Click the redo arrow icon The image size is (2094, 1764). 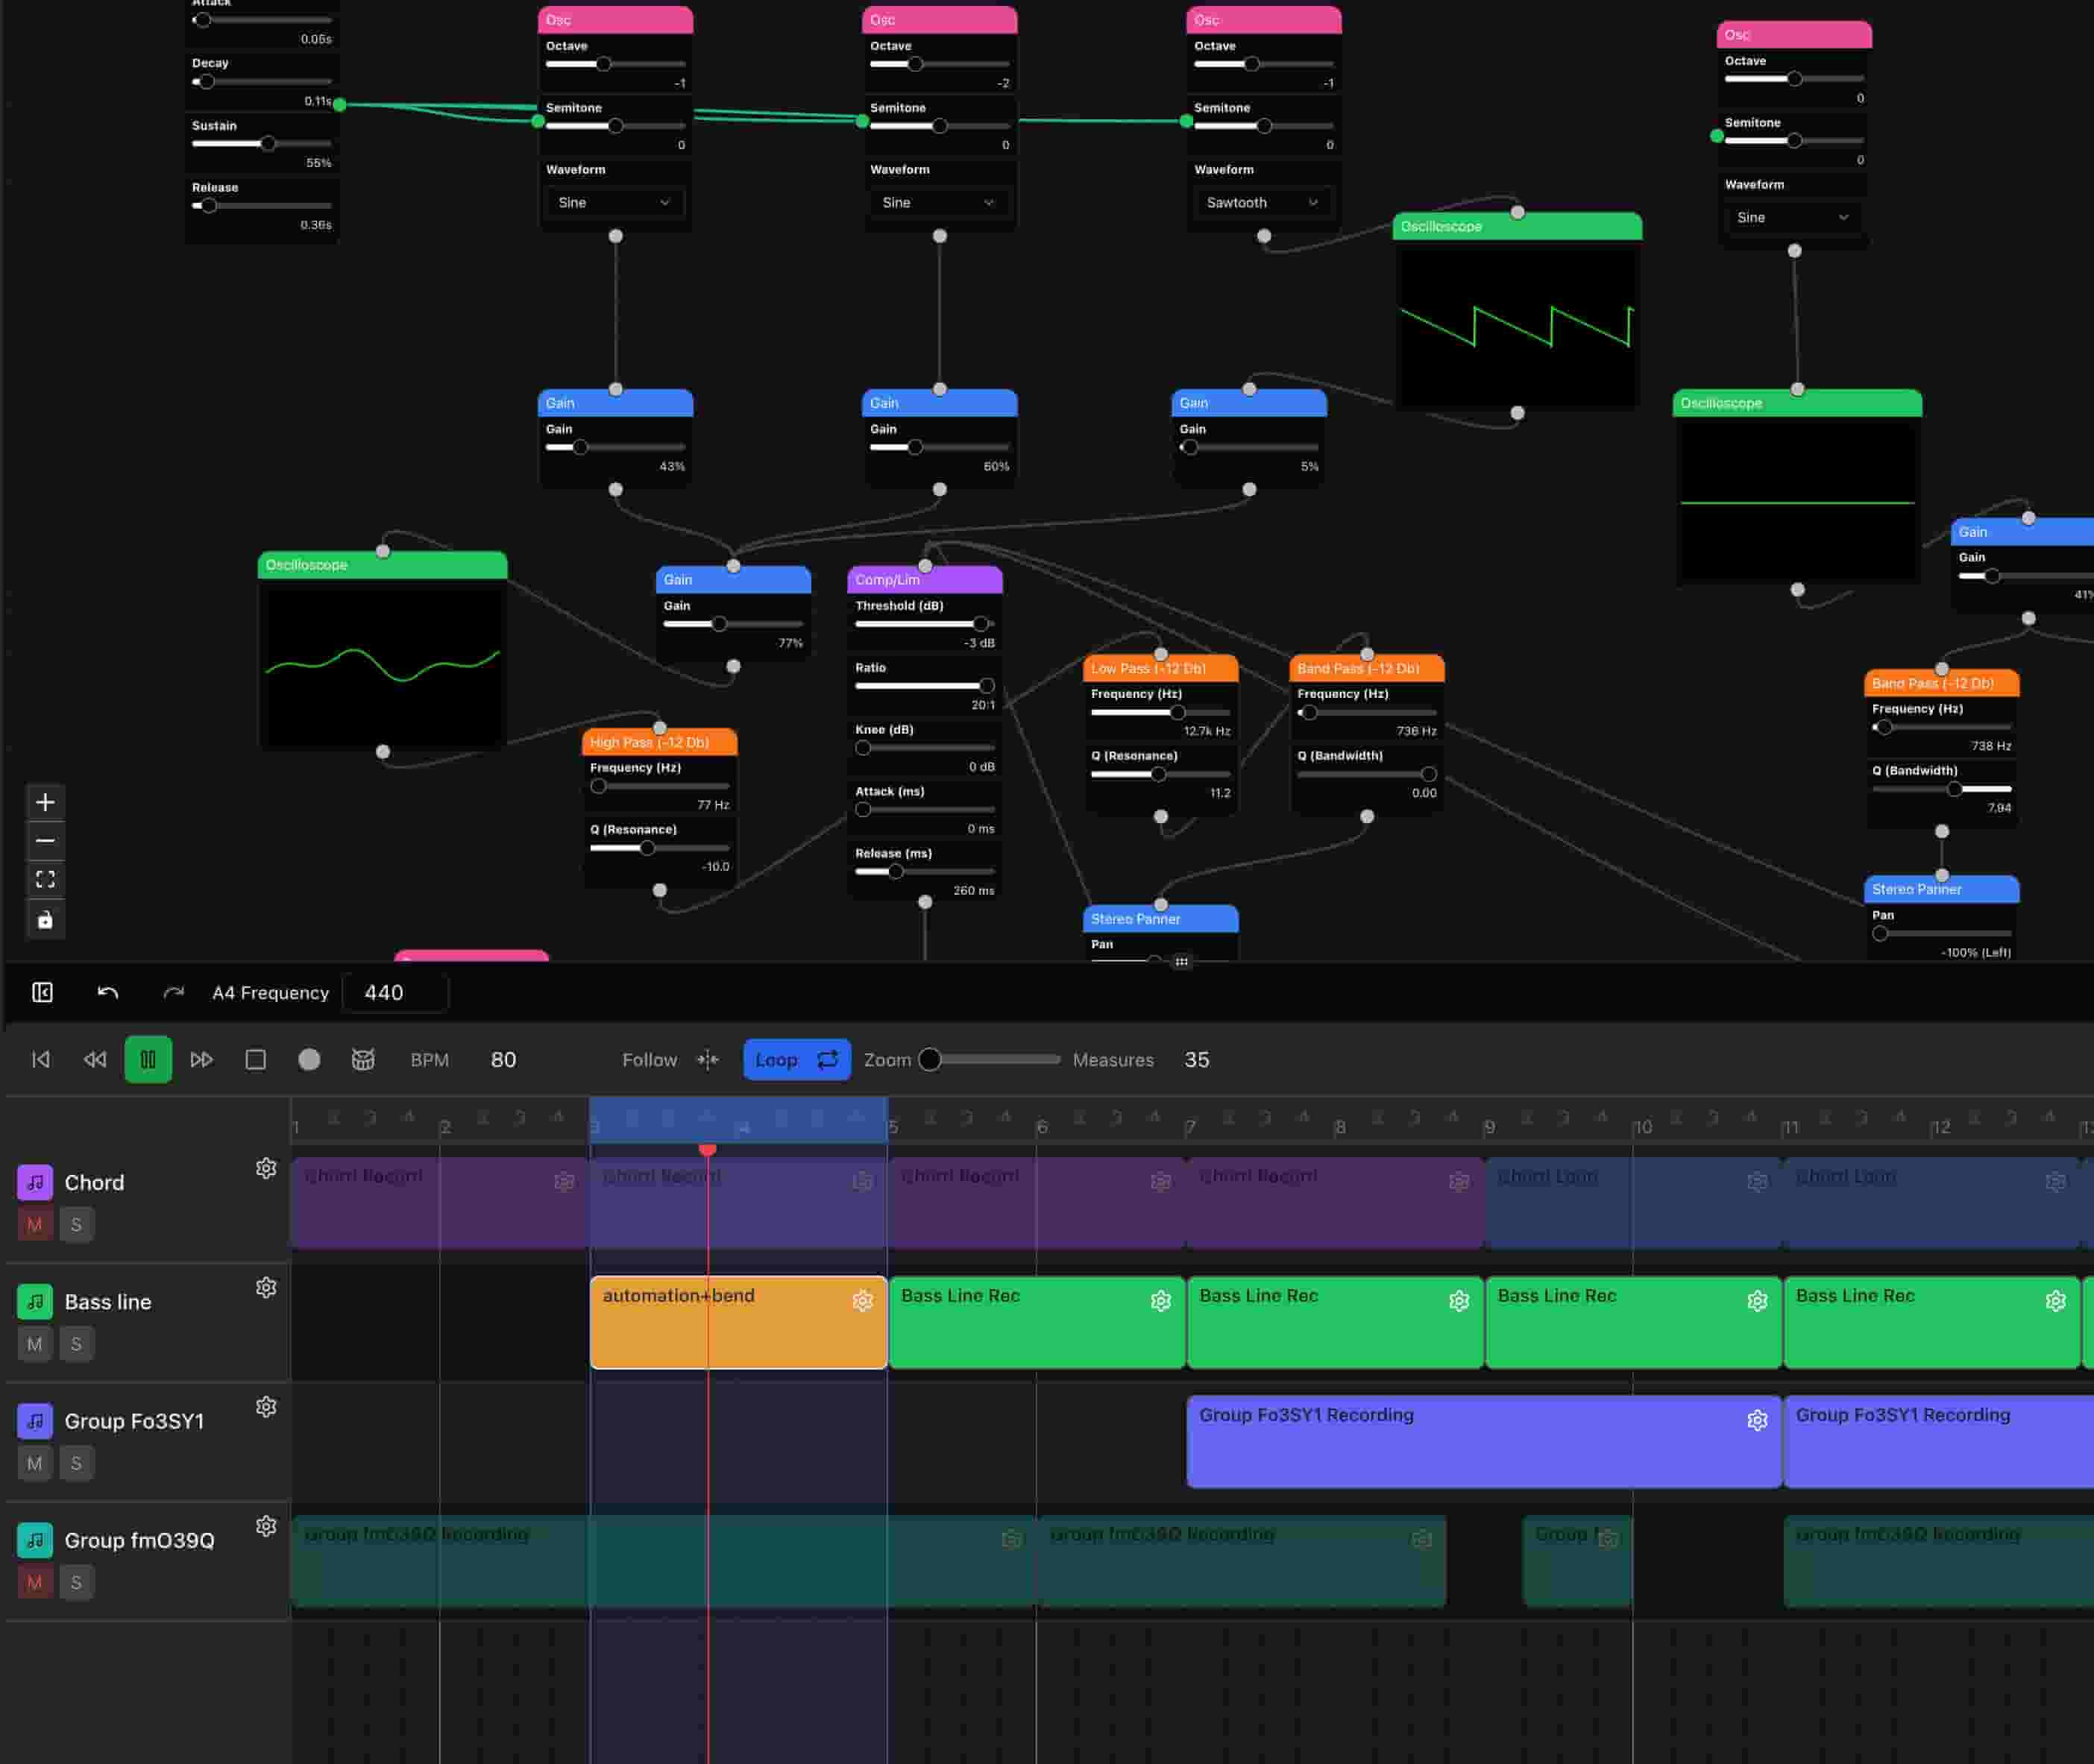coord(172,992)
